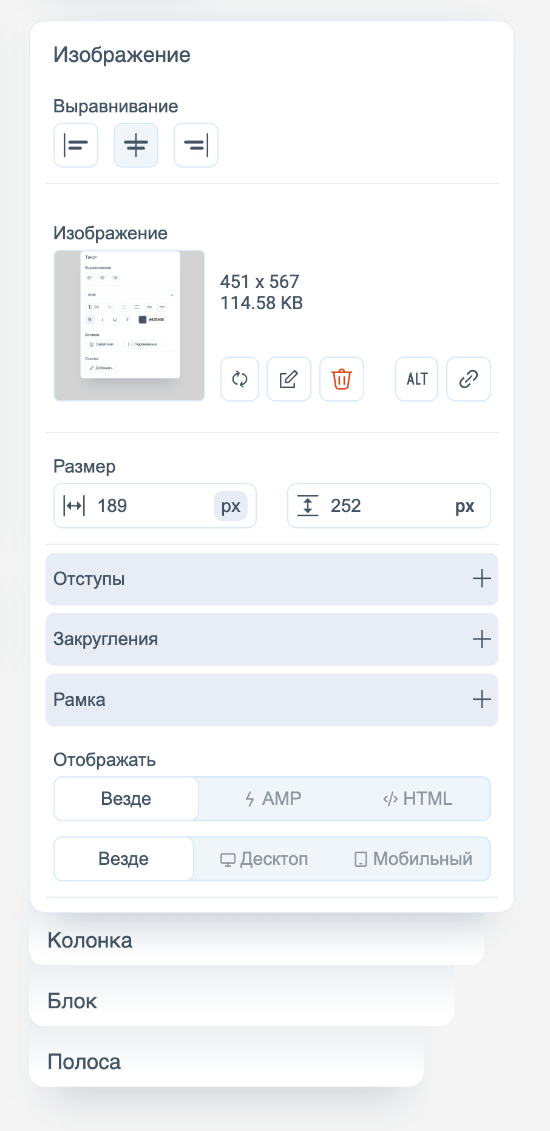Show only on Мобильный devices
This screenshot has width=550, height=1131.
[x=413, y=859]
